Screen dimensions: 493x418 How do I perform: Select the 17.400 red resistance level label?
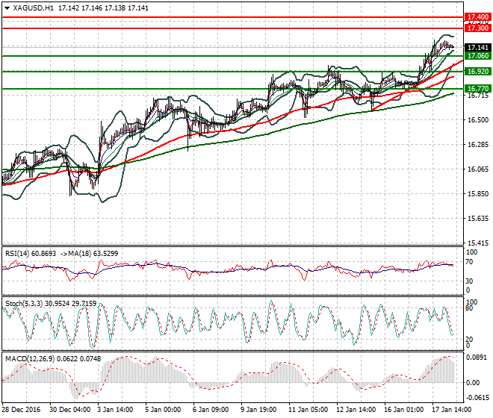tap(477, 17)
